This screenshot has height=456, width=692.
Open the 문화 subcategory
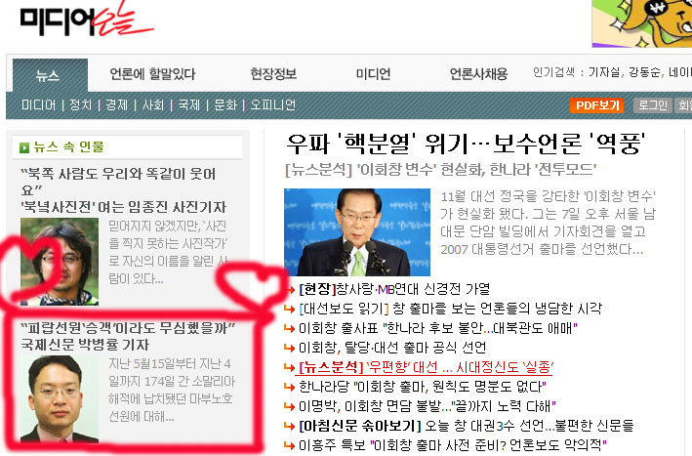(225, 105)
